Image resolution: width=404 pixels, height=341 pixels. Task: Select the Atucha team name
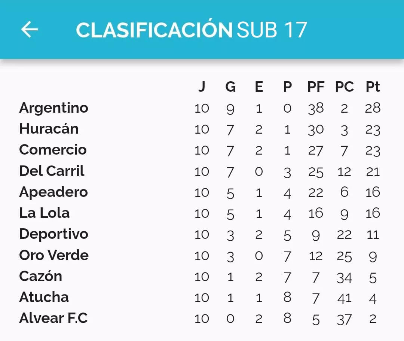tap(44, 297)
